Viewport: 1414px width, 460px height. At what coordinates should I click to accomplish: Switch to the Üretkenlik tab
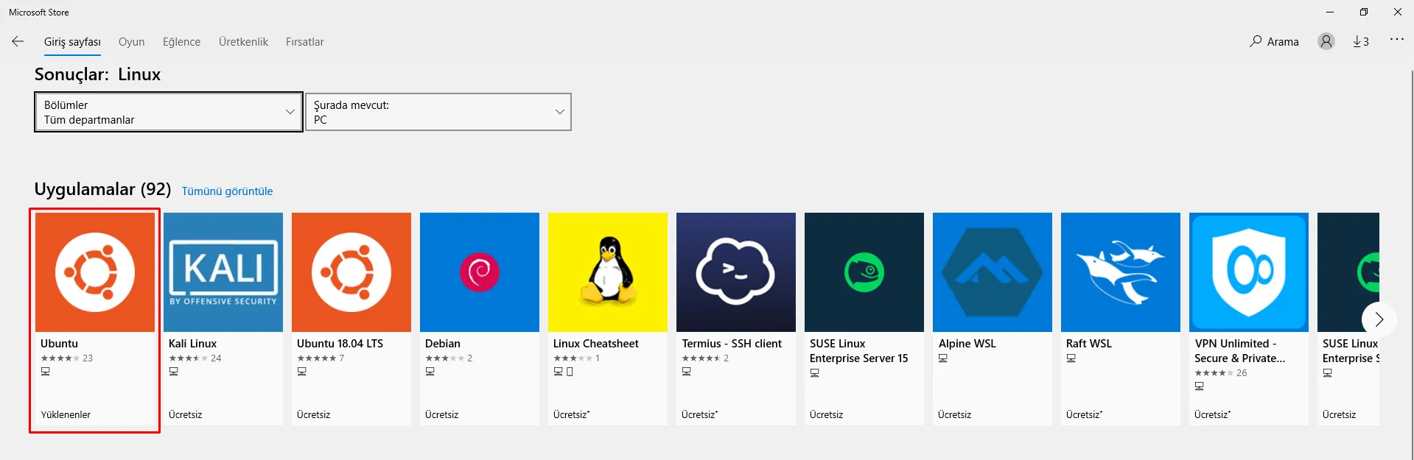(243, 42)
